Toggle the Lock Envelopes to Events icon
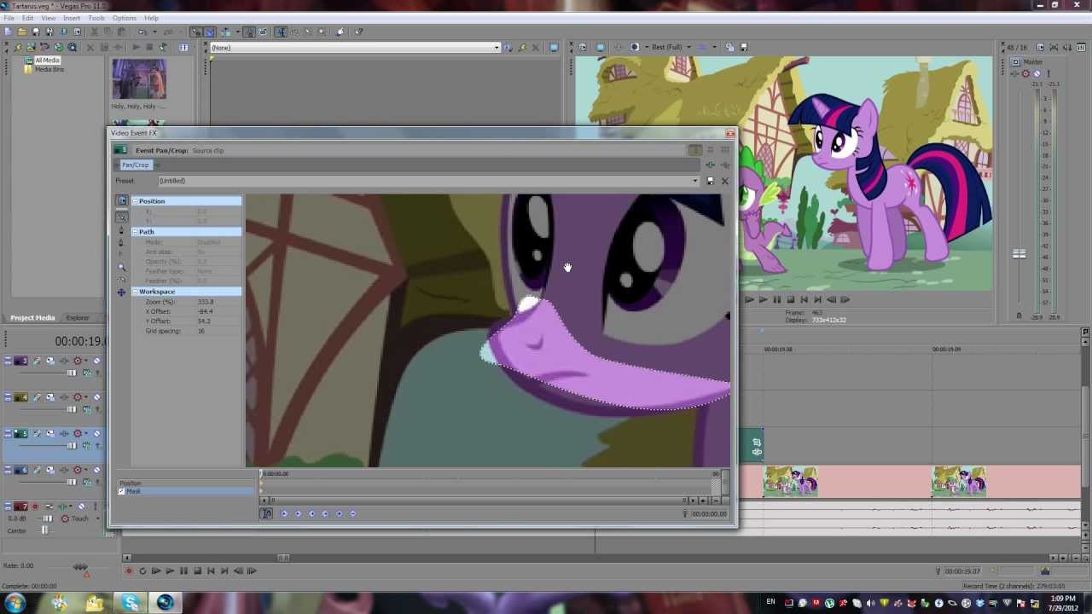Viewport: 1092px width, 614px height. tap(249, 32)
